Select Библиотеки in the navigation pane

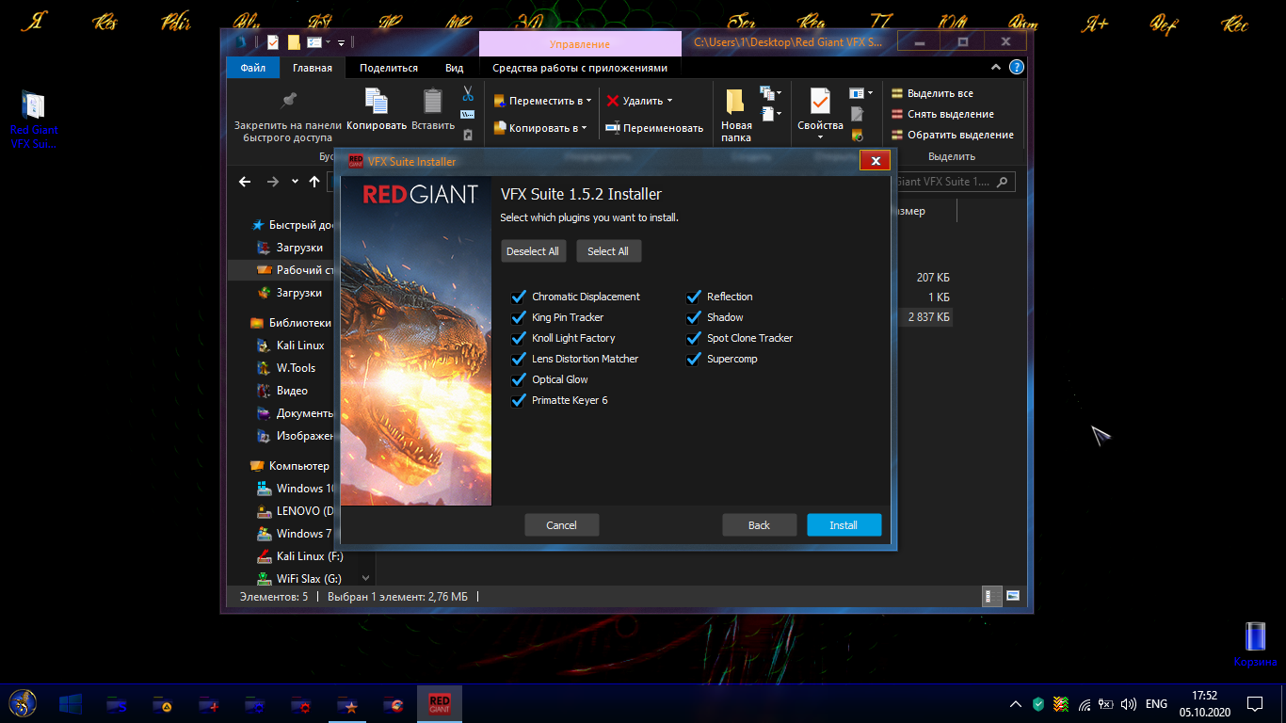click(x=290, y=323)
